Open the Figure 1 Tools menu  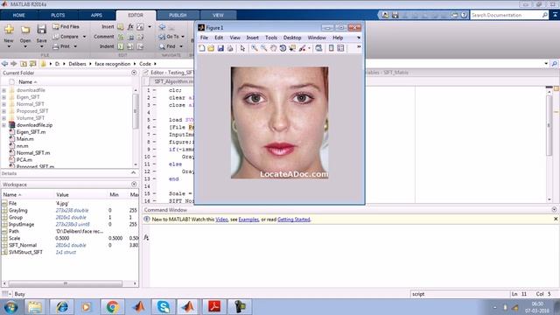click(x=271, y=38)
